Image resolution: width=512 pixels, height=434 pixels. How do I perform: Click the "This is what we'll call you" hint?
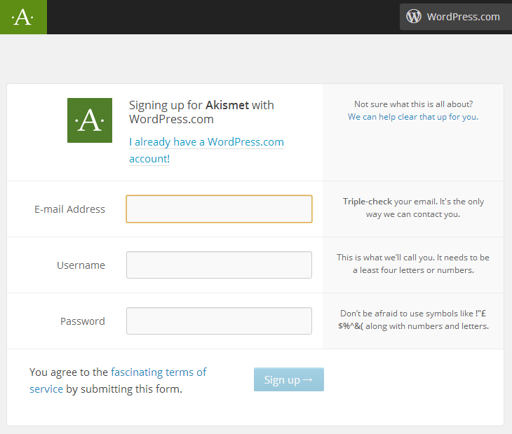tap(413, 264)
